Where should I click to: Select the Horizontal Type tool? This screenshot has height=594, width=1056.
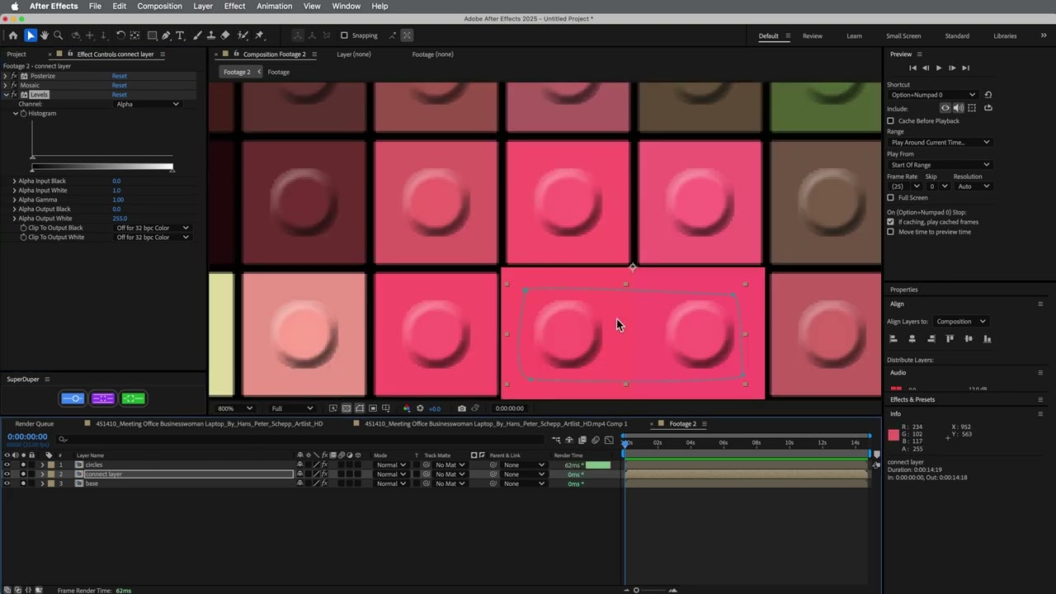(181, 35)
